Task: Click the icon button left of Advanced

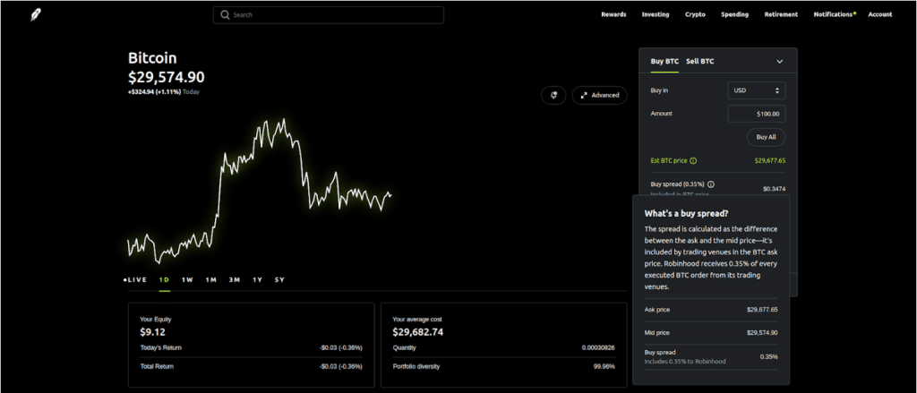Action: coord(553,95)
